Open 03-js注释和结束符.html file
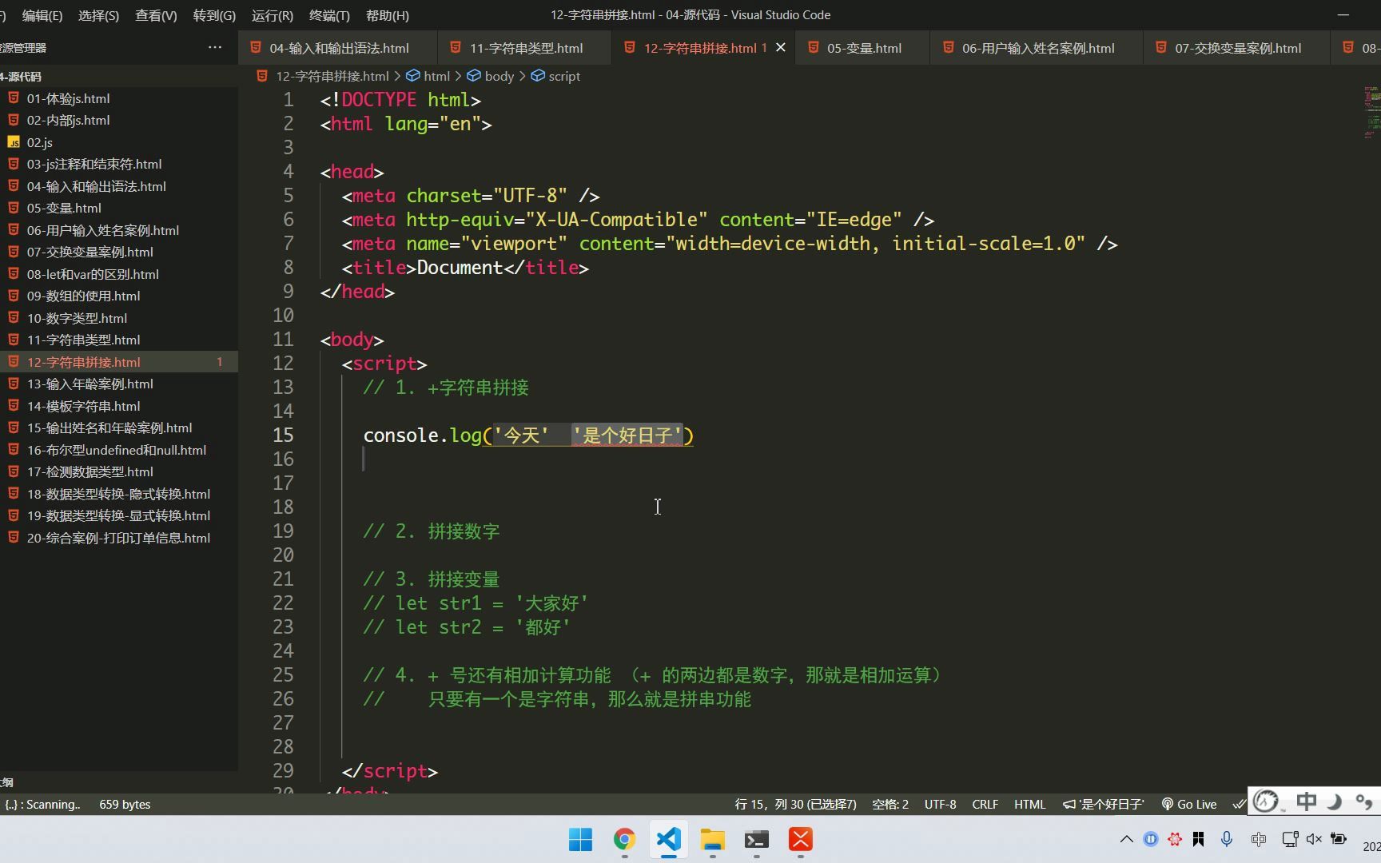Viewport: 1381px width, 863px height. tap(119, 164)
